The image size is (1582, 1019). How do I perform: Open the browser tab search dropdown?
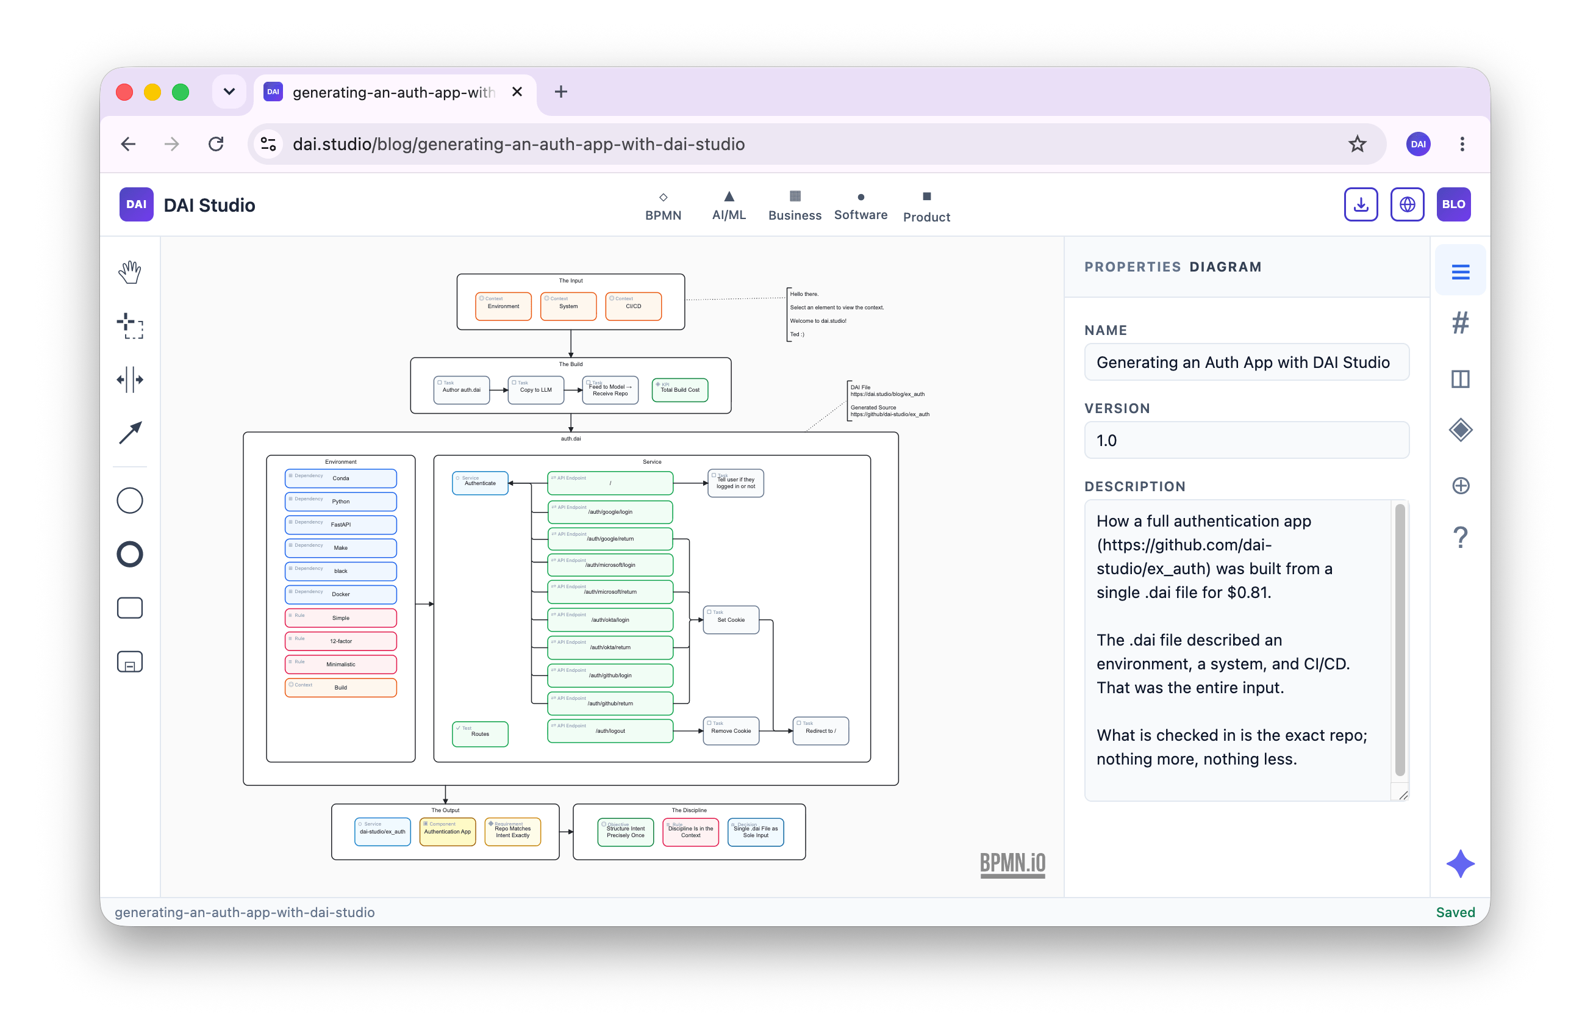229,92
